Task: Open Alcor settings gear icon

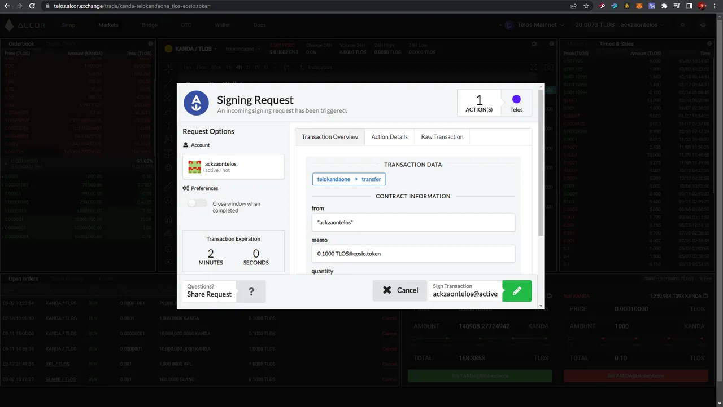Action: click(x=703, y=25)
